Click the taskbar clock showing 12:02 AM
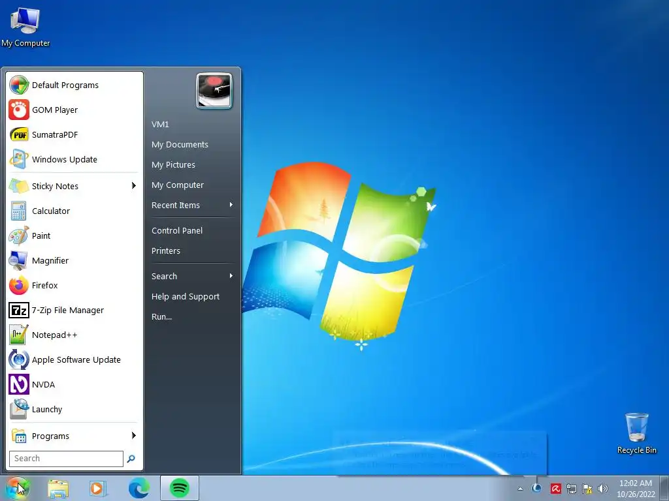 [636, 489]
